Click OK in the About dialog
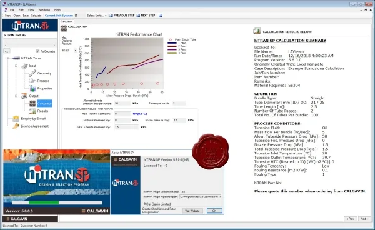This screenshot has width=375, height=230. point(214,211)
